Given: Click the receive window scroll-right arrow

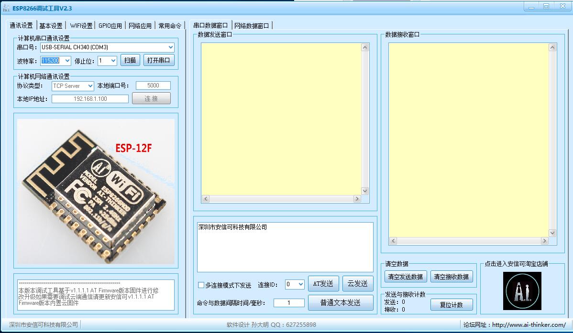Looking at the screenshot, I should click(544, 241).
